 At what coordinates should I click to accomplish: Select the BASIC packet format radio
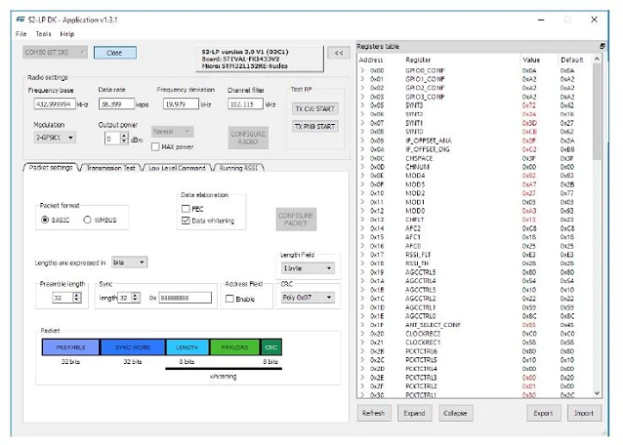point(45,220)
